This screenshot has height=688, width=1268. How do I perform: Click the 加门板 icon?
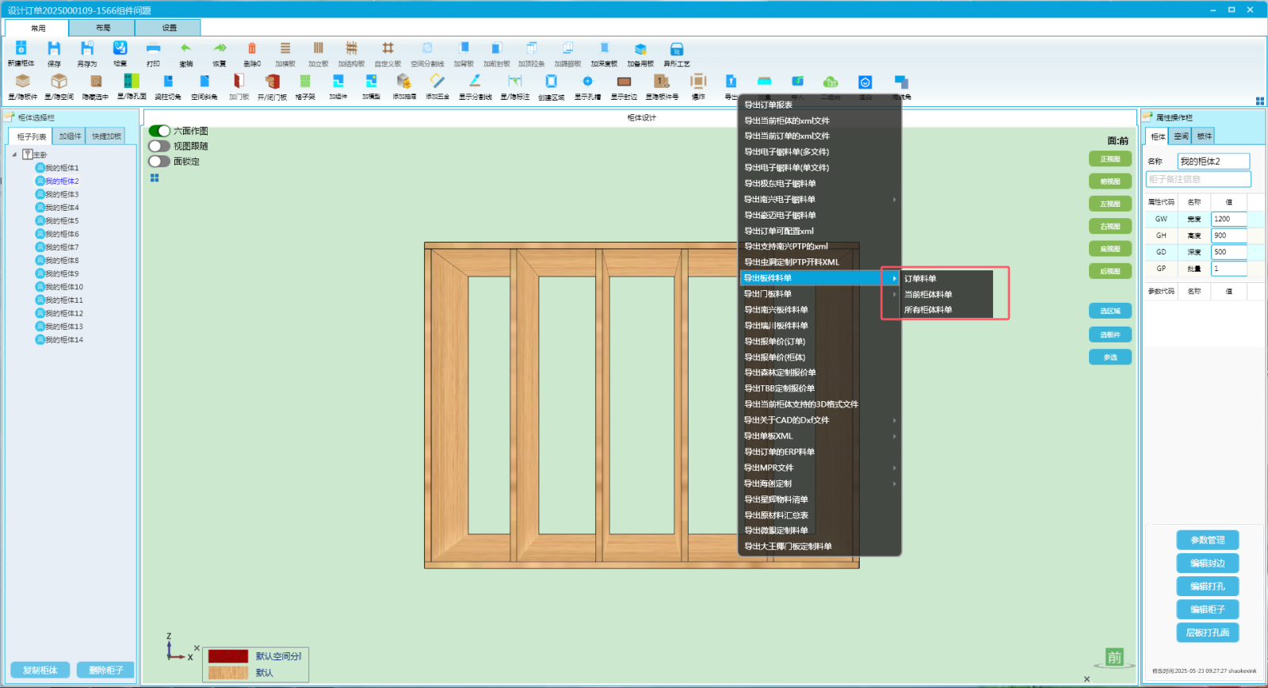point(239,81)
